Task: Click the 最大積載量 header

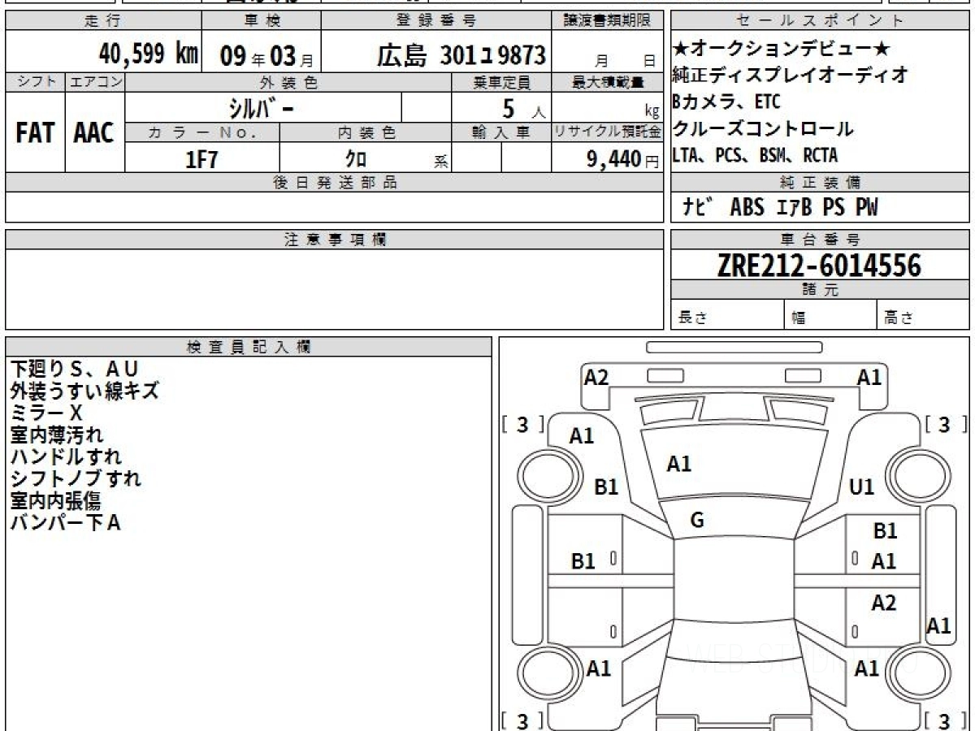Action: pyautogui.click(x=607, y=82)
